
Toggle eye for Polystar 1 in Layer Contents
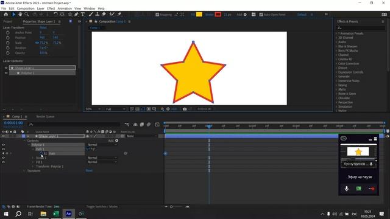[6, 73]
